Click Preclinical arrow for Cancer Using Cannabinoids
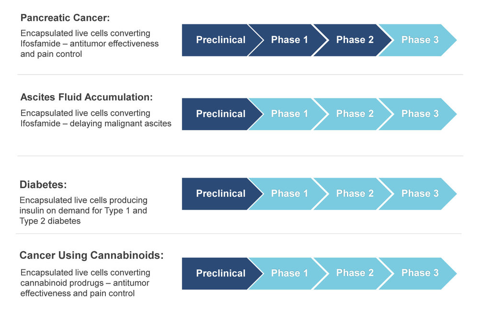Image resolution: width=479 pixels, height=309 pixels. click(220, 273)
